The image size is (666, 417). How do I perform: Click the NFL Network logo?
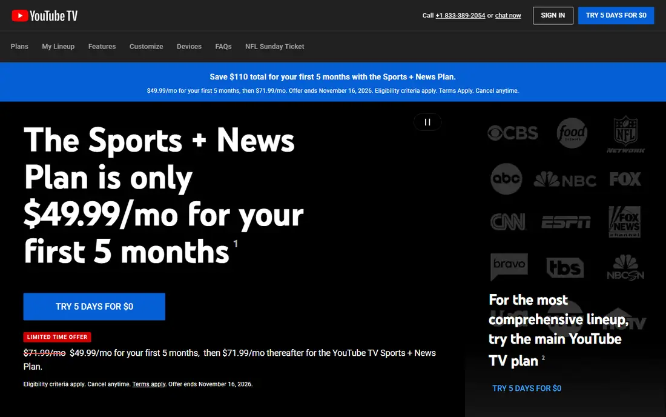coord(625,135)
